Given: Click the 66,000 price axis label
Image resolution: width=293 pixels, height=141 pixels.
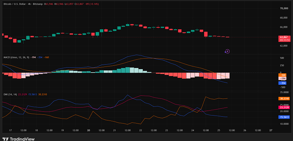Looking at the screenshot, I should click(283, 27).
